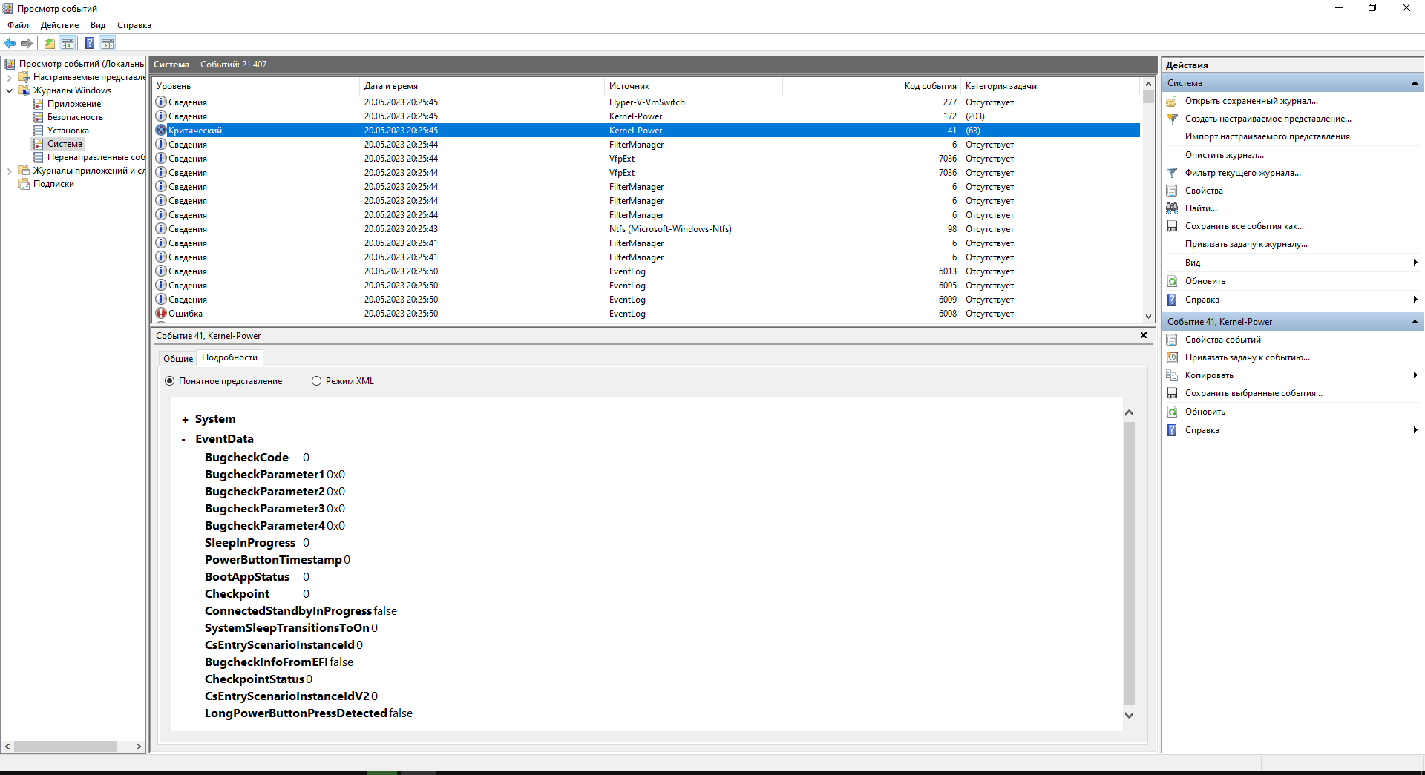Click the binoculars icon for Найти
The height and width of the screenshot is (775, 1425).
click(1172, 208)
